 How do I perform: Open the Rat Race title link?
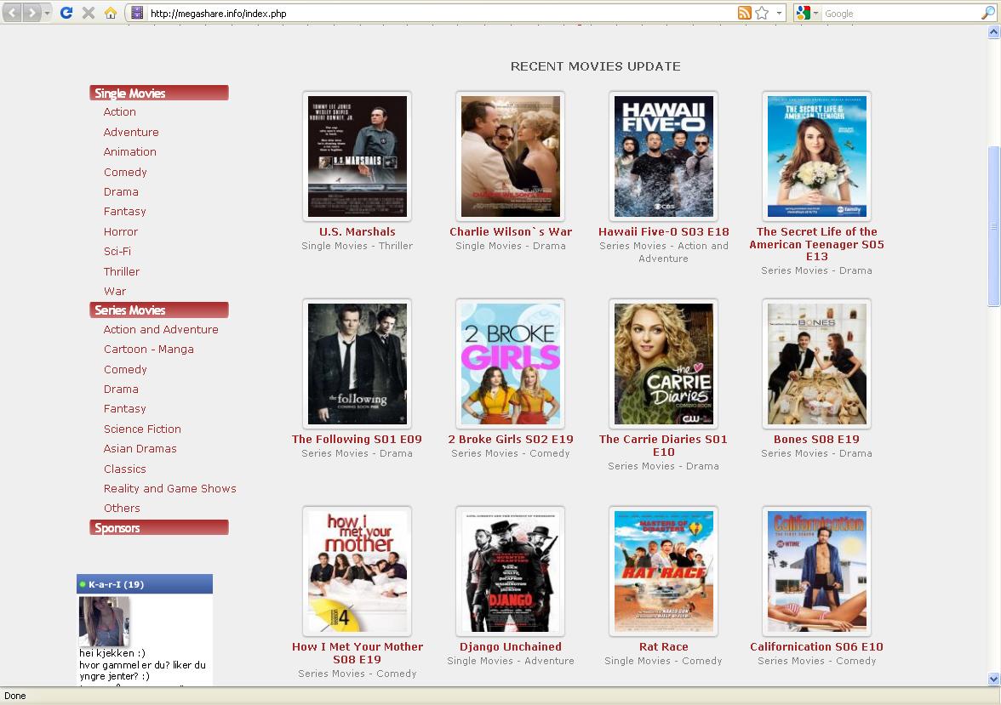tap(663, 646)
